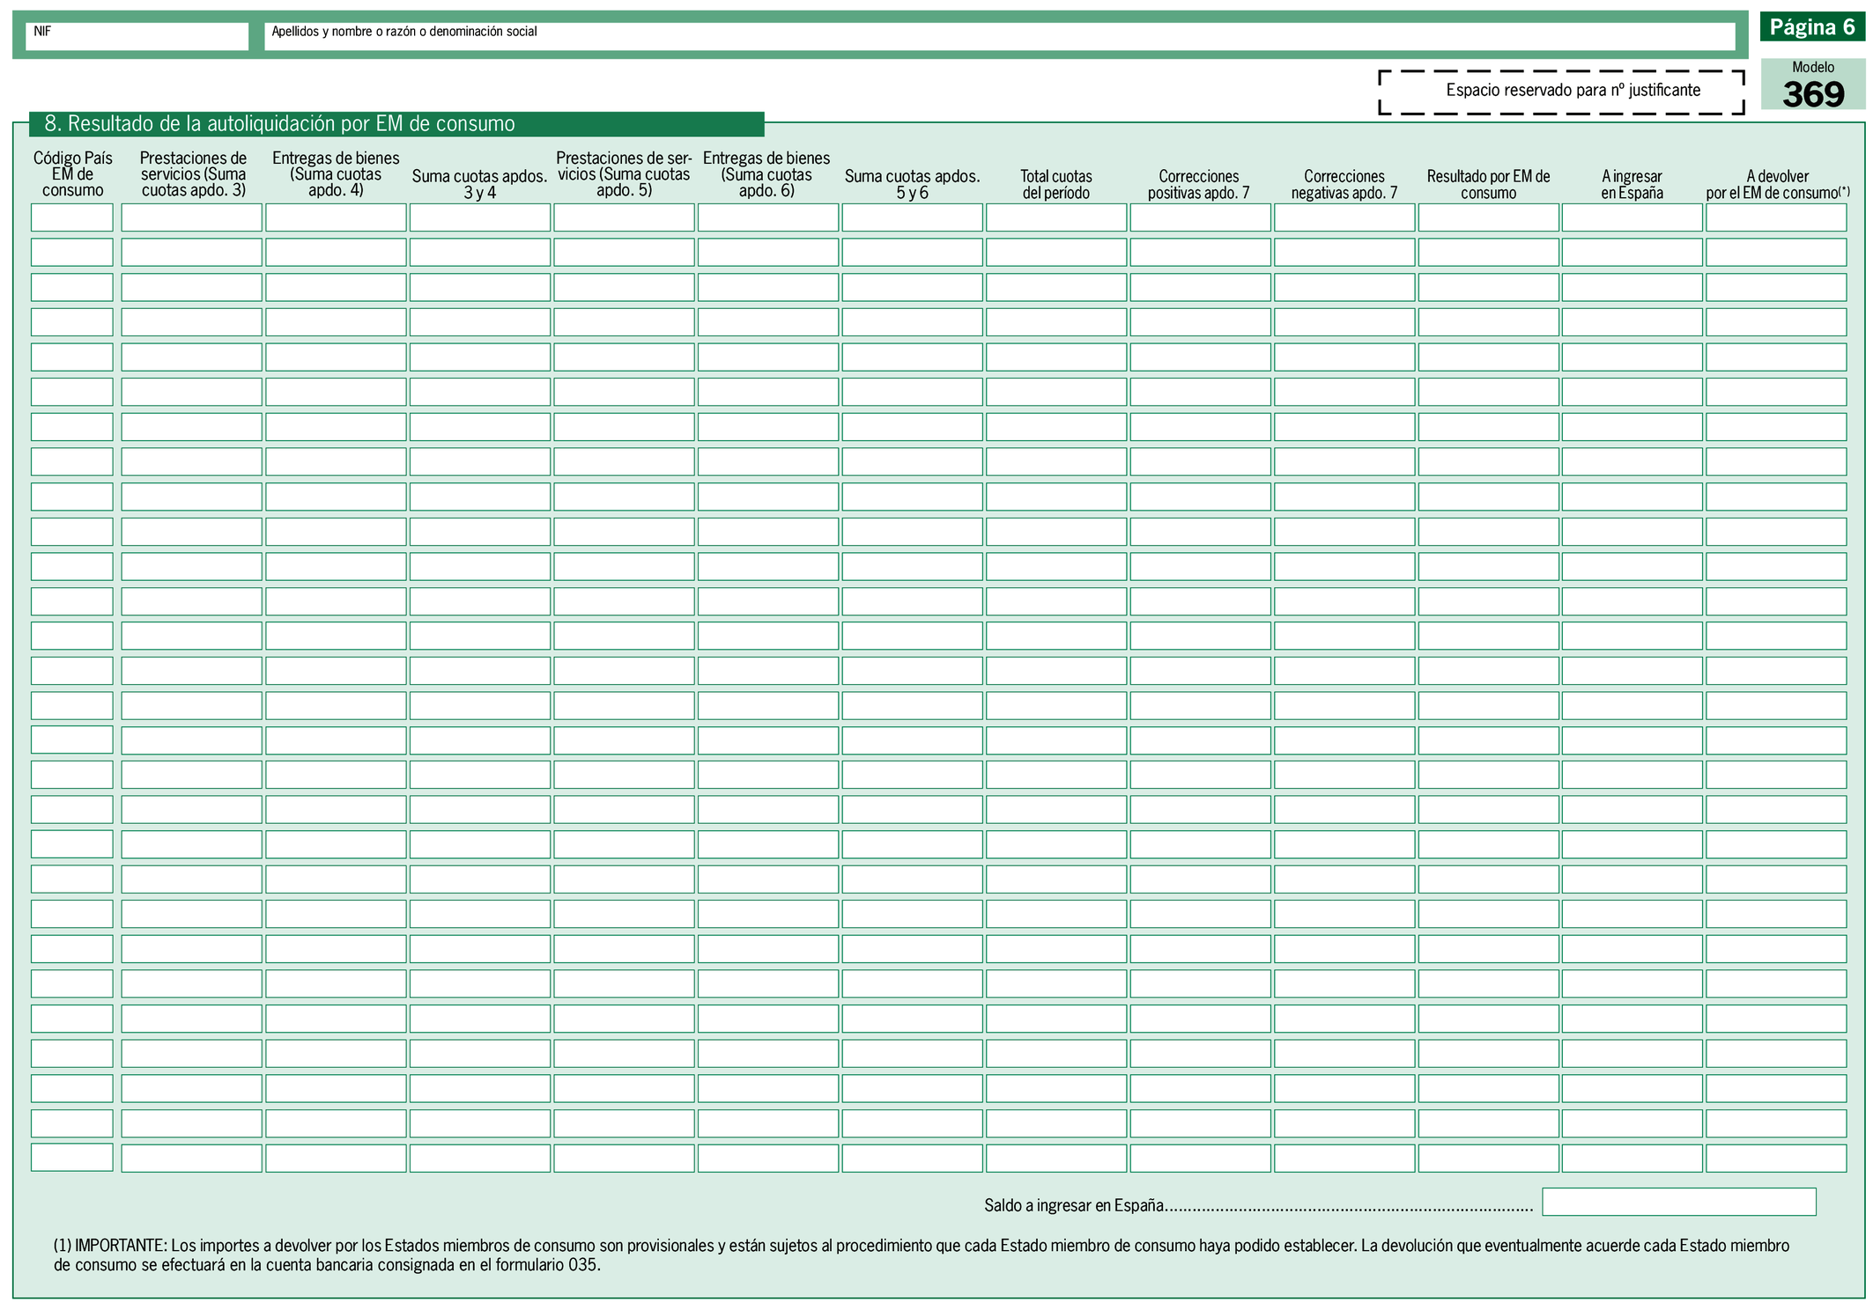The width and height of the screenshot is (1873, 1310).
Task: Click the Espacio reservado para nº justificante box
Action: 1561,92
